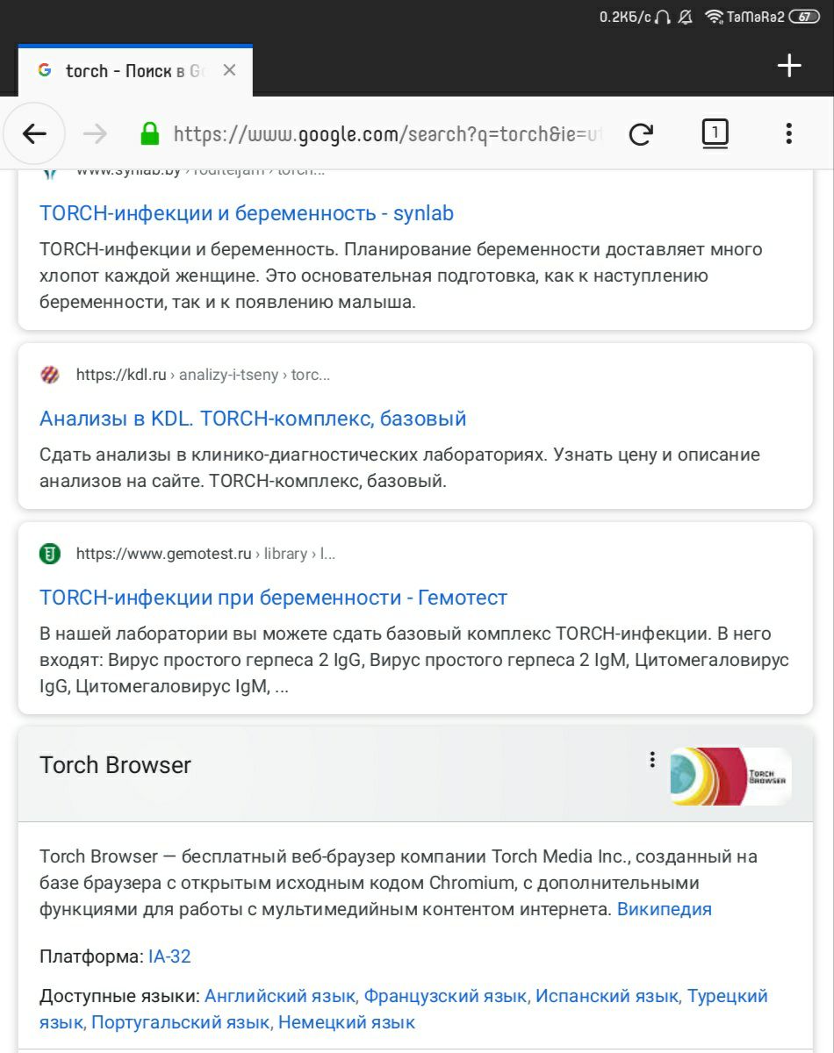834x1053 pixels.
Task: Tap the Torch Browser logo thumbnail
Action: [x=730, y=777]
